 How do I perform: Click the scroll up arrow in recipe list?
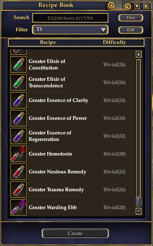[x=138, y=54]
